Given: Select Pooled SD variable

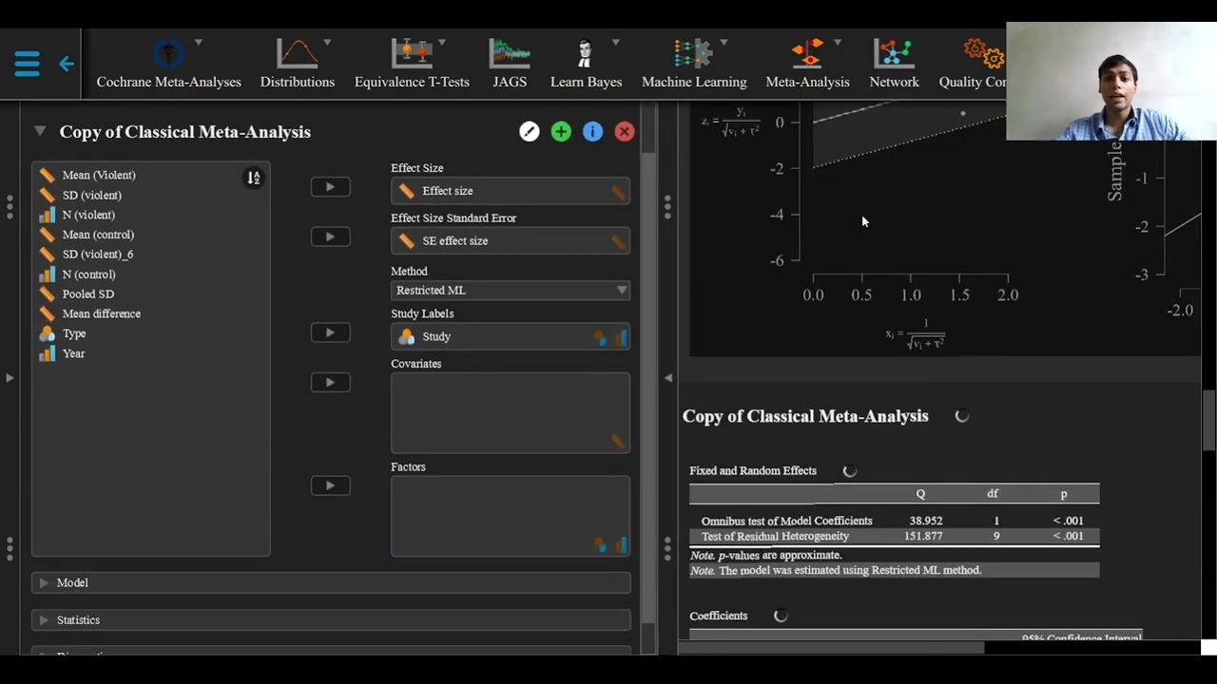Looking at the screenshot, I should 87,294.
